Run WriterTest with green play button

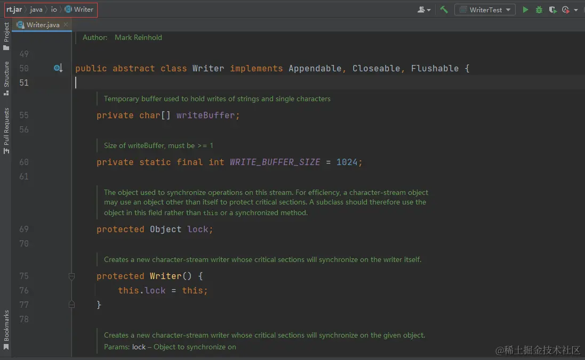pyautogui.click(x=525, y=10)
